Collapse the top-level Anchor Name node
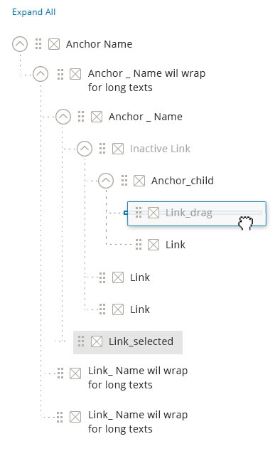Viewport: 280px width, 456px height. click(20, 44)
